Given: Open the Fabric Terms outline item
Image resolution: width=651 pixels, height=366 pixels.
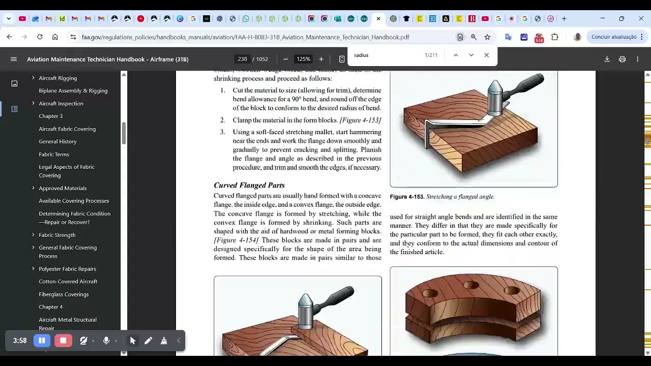Looking at the screenshot, I should [54, 154].
